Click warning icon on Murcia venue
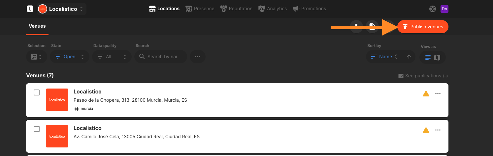This screenshot has height=156, width=493. point(426,94)
